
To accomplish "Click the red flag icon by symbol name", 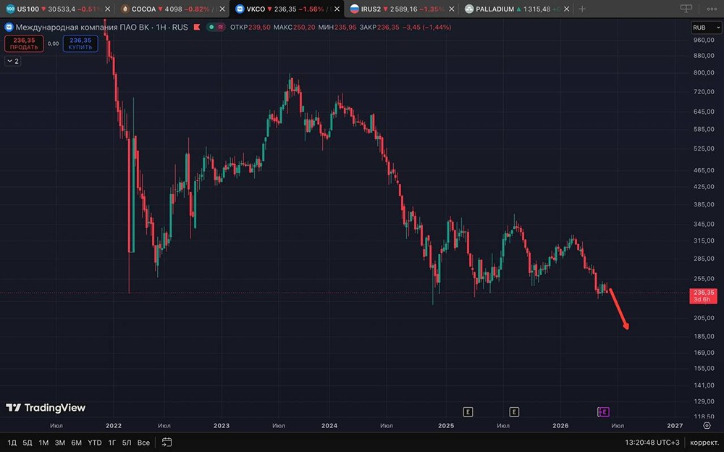I will [x=197, y=28].
